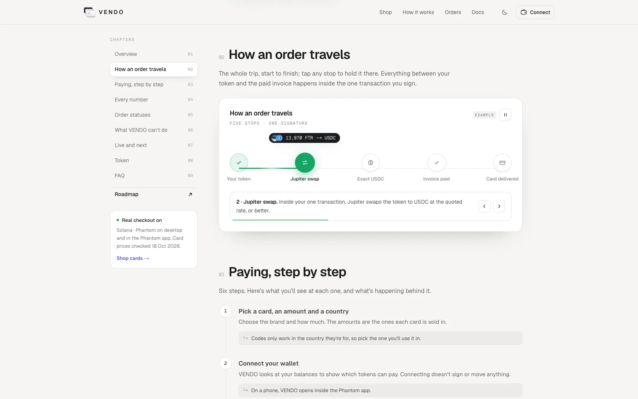Click the 13,970 FTR to USDC badge

[304, 138]
